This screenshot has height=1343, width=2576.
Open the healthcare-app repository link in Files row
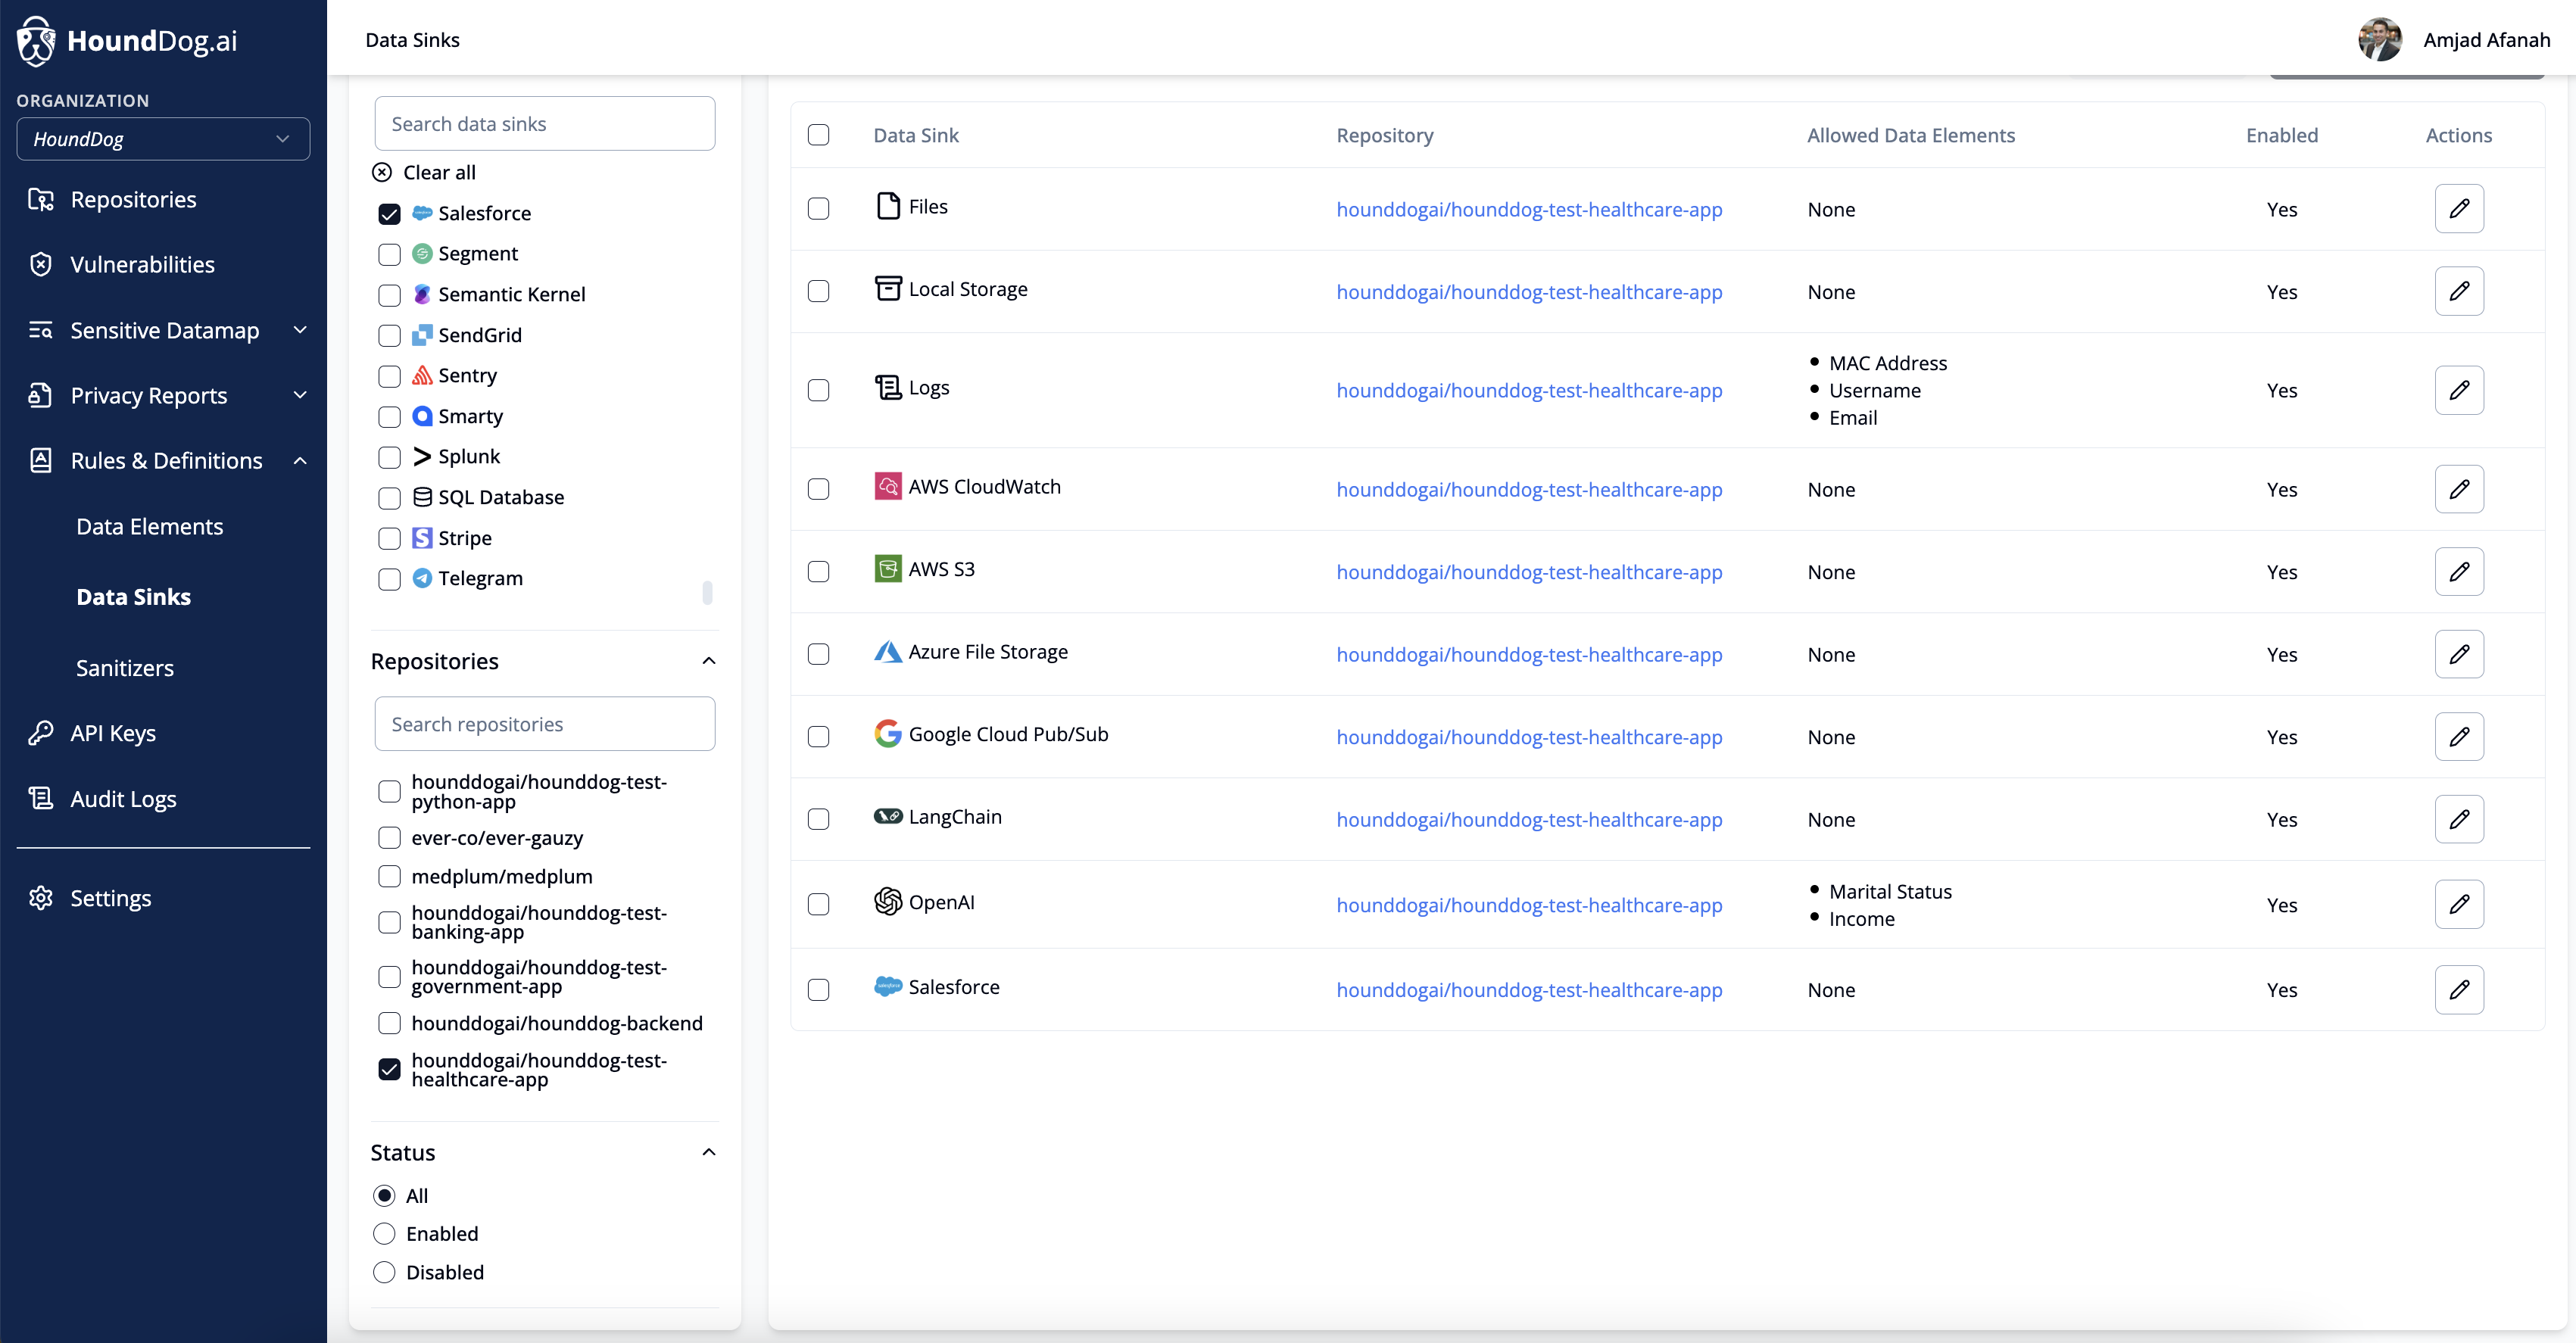pos(1528,209)
